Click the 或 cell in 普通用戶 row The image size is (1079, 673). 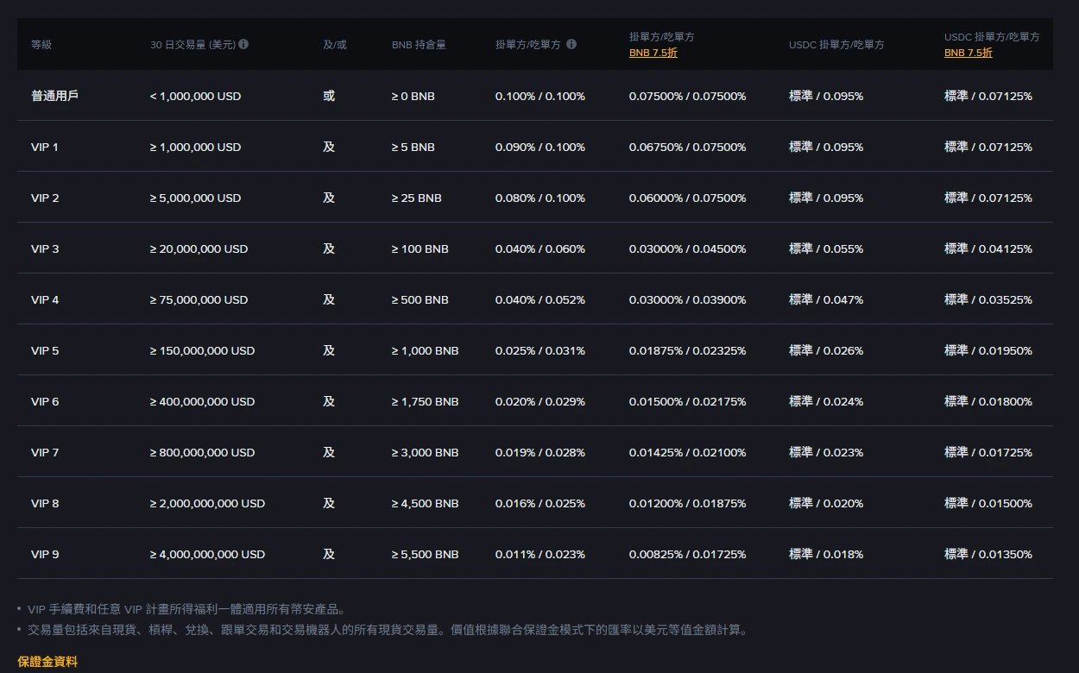tap(329, 96)
